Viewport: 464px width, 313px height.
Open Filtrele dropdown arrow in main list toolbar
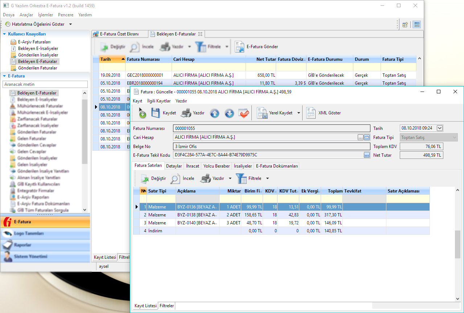(227, 47)
